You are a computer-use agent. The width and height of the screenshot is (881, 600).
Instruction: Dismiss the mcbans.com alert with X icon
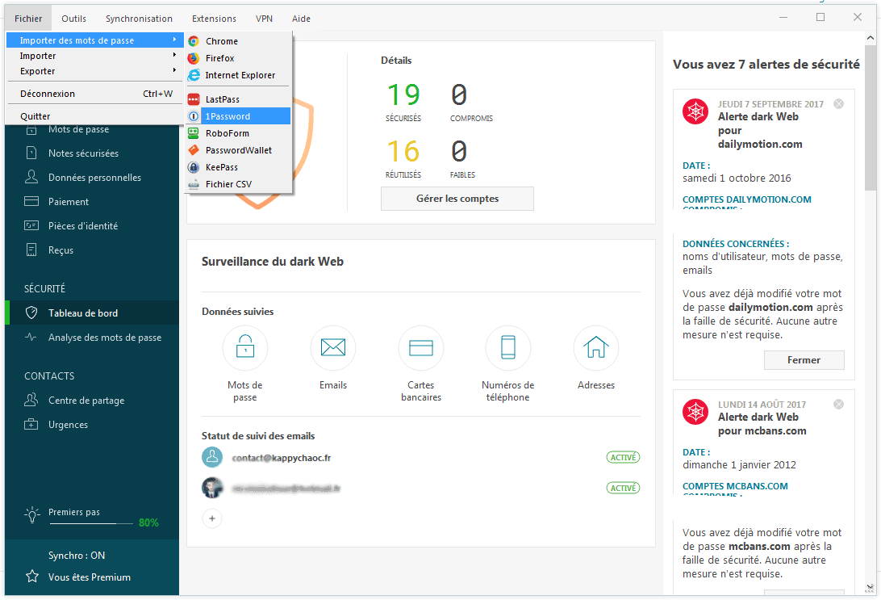(x=838, y=405)
